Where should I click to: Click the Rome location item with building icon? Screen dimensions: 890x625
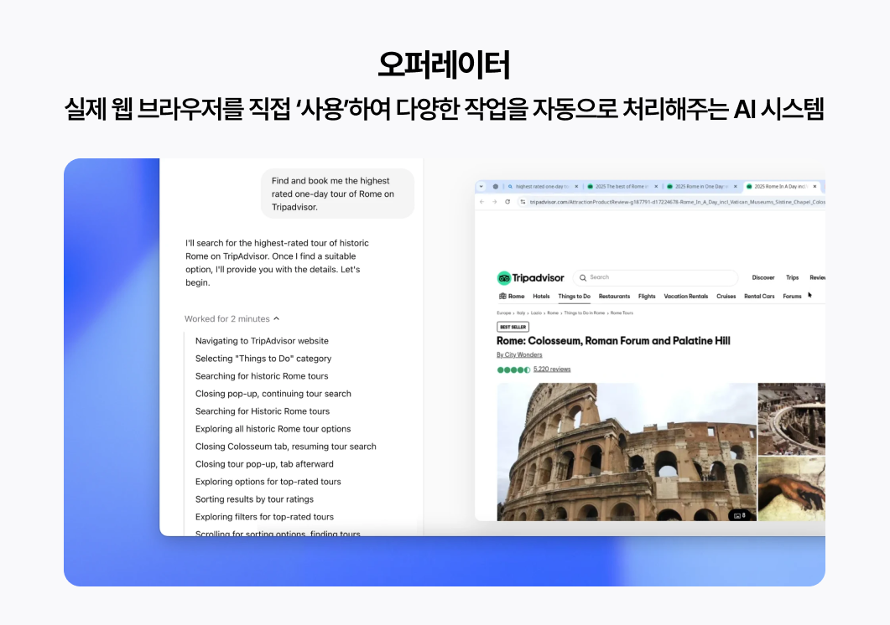[512, 296]
